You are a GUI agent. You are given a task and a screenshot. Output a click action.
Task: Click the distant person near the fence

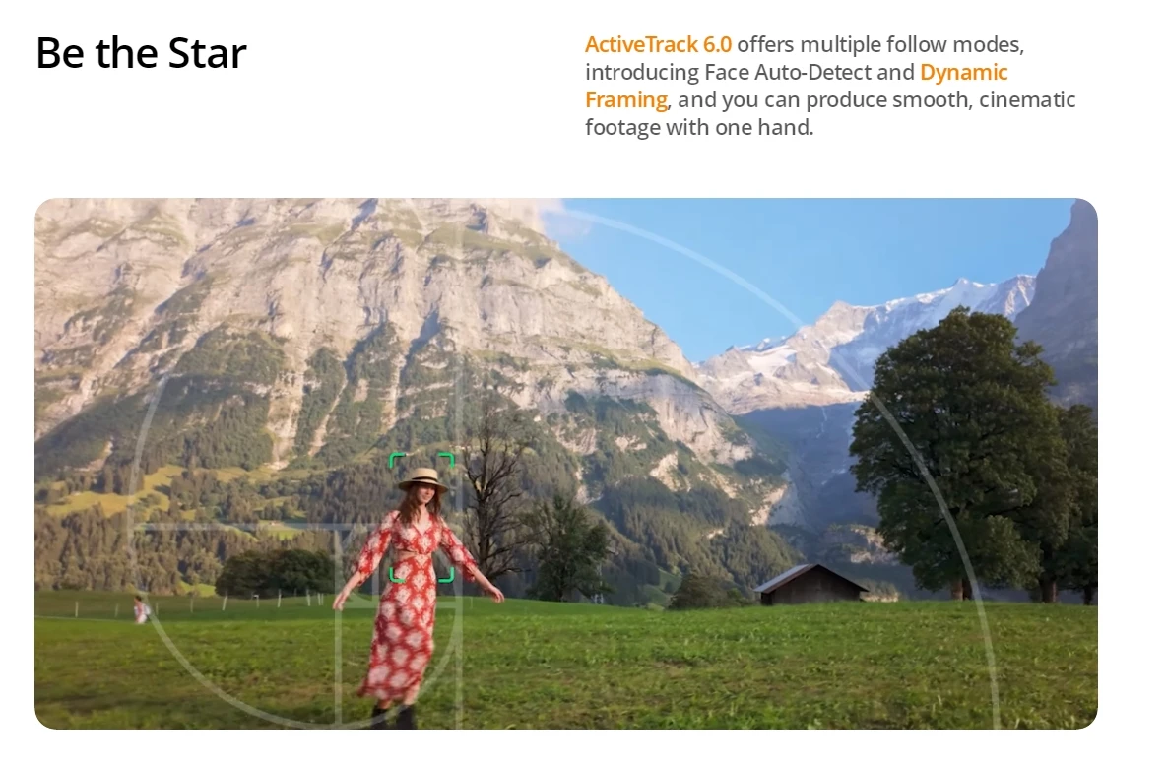point(140,609)
